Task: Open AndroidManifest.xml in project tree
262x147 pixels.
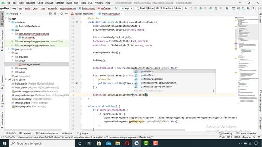Action: click(29, 26)
